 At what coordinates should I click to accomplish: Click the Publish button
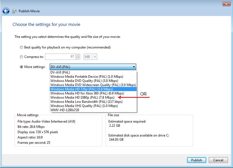[196, 160]
